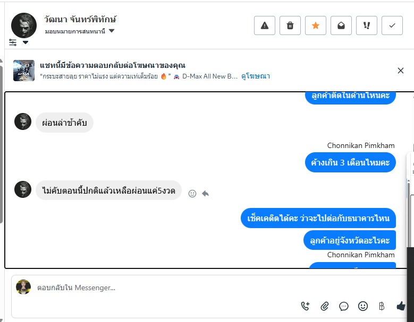Send a thumbs-up like
The height and width of the screenshot is (322, 414).
click(x=401, y=306)
